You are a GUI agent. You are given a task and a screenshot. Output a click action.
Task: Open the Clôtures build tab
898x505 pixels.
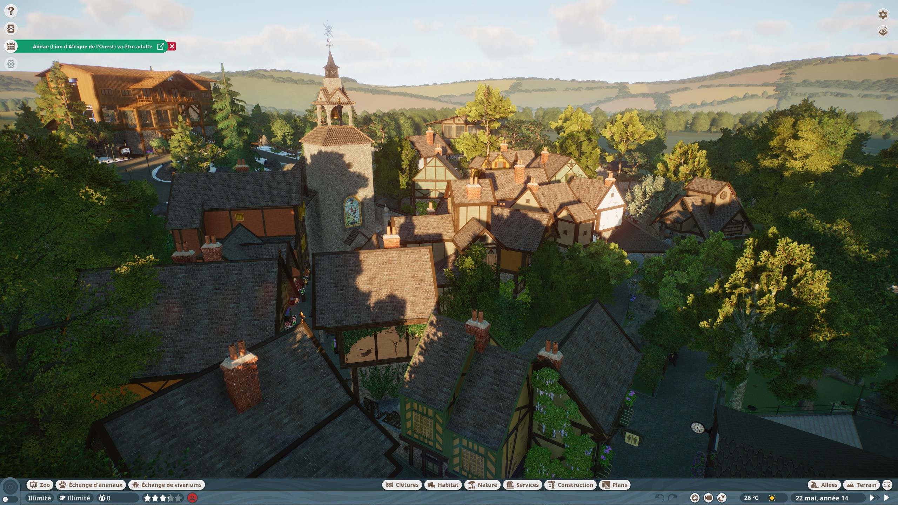click(402, 485)
